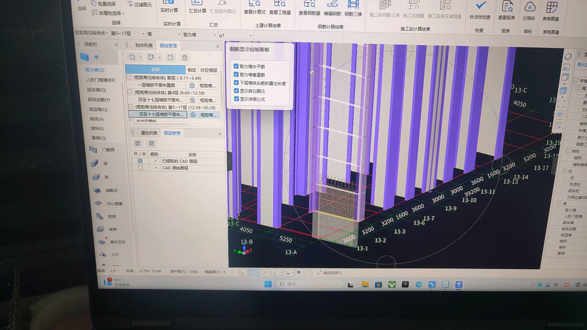Open the 框剪商住综合体 project dropdown

pos(91,33)
